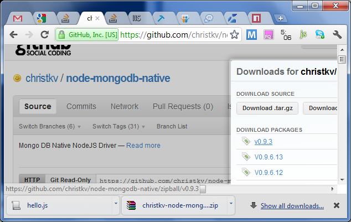Select the Git Read-Only URL toggle
351x222 pixels.
pyautogui.click(x=70, y=180)
